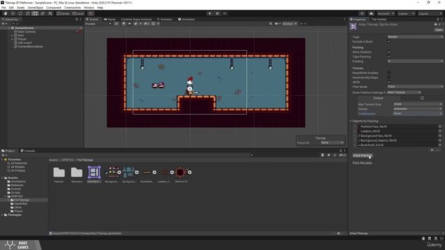The width and height of the screenshot is (445, 250).
Task: Click the Step frame button
Action: [225, 13]
